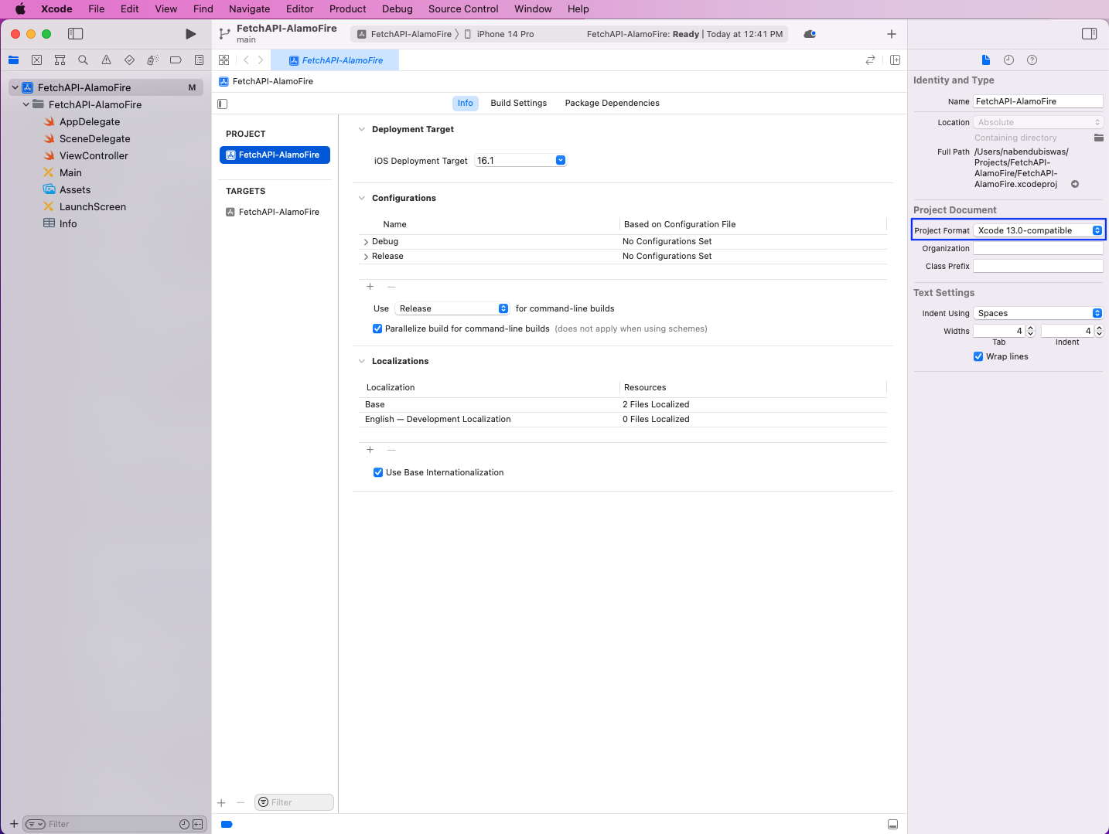
Task: Open the Symbol navigator
Action: point(60,60)
